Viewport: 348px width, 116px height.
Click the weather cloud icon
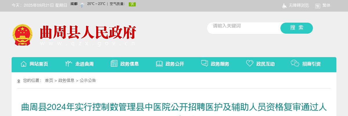(x=82, y=5)
